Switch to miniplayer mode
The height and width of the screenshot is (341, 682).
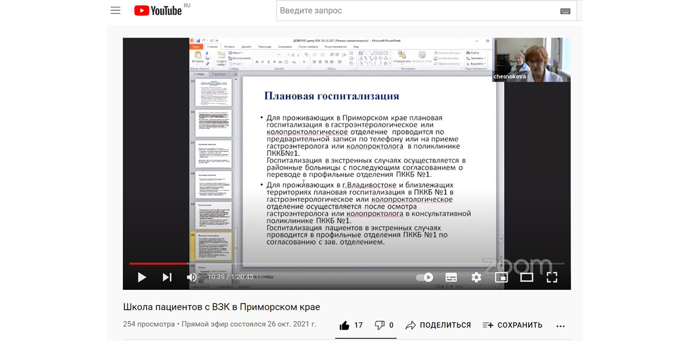coord(501,277)
